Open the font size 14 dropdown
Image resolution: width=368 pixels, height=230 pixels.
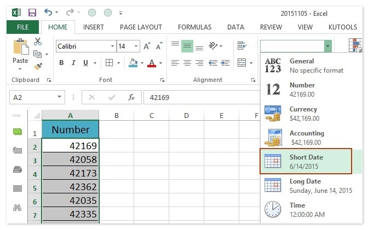click(136, 46)
